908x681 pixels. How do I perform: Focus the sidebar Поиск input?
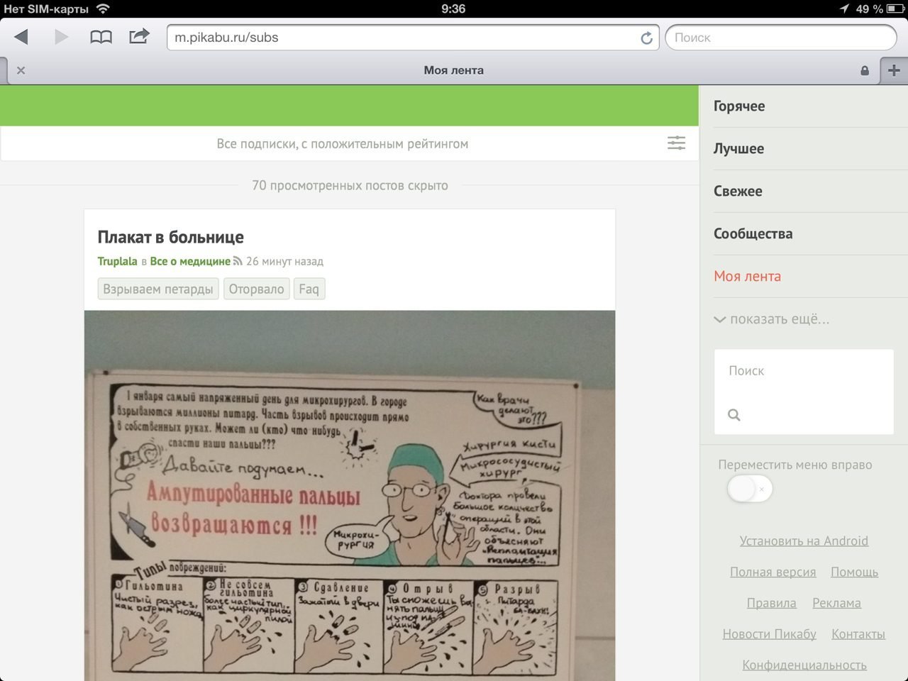click(804, 371)
